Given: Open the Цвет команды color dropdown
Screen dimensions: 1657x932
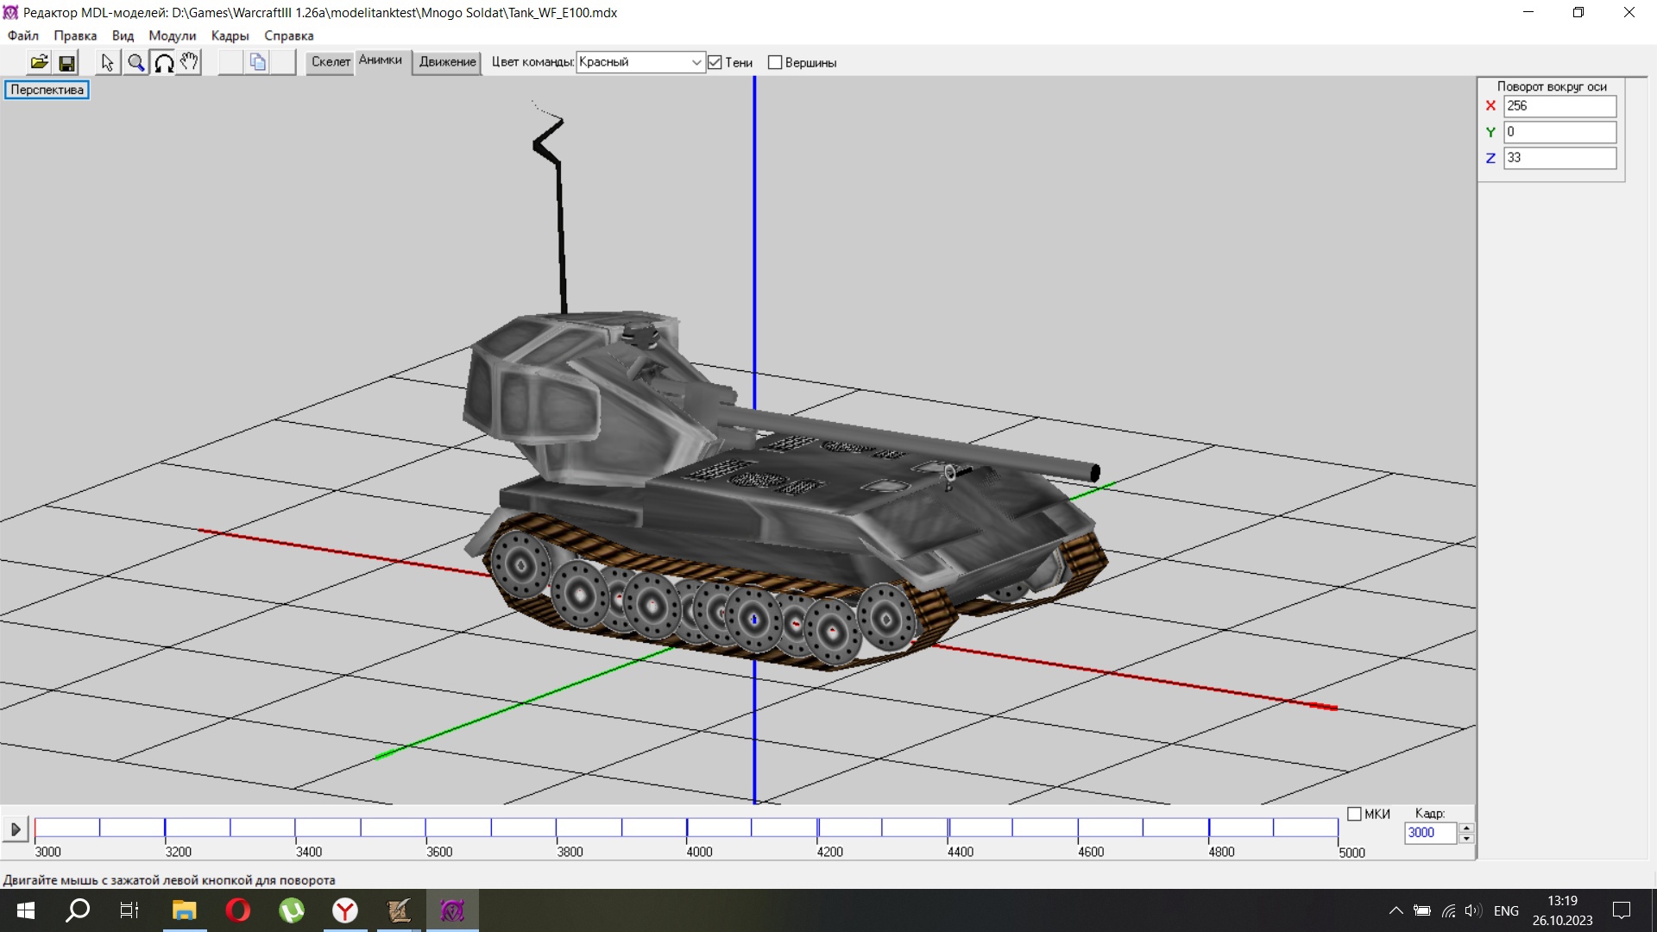Looking at the screenshot, I should click(x=696, y=62).
